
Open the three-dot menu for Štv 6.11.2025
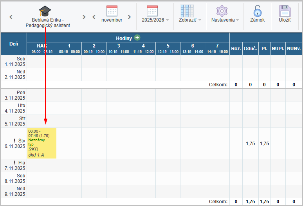coord(14,140)
